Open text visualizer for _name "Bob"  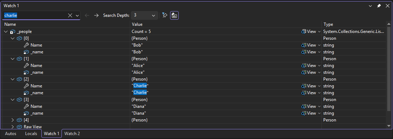tap(309, 52)
